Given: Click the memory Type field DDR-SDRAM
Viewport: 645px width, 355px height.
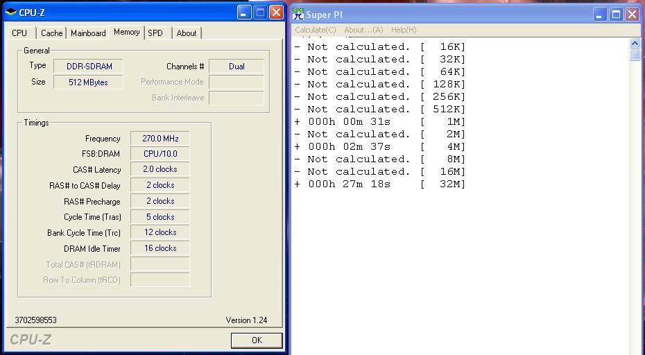Looking at the screenshot, I should 89,67.
